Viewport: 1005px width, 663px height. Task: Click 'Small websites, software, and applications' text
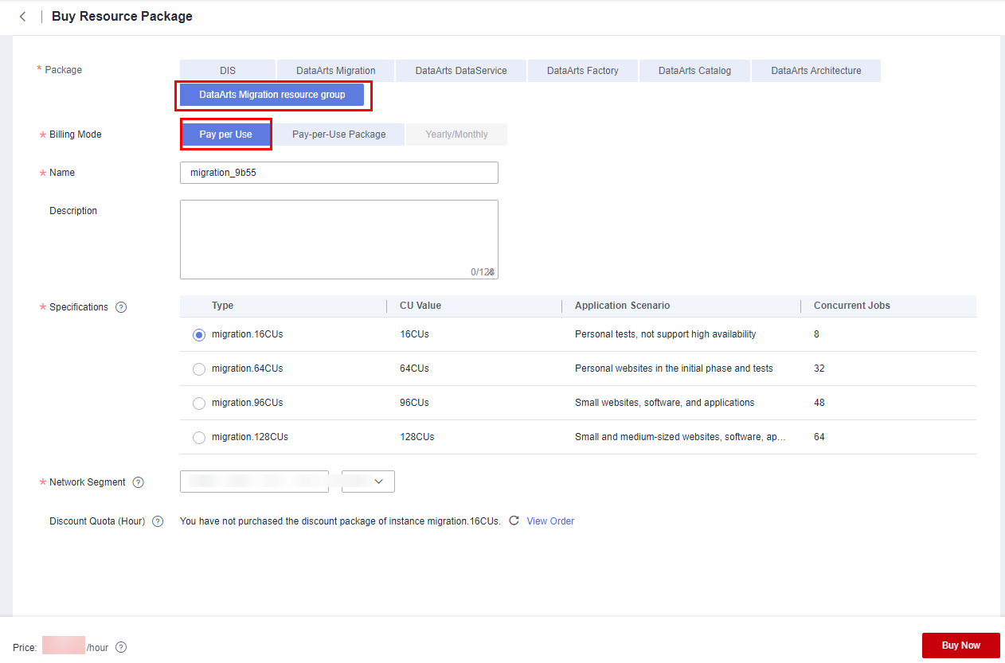tap(665, 403)
